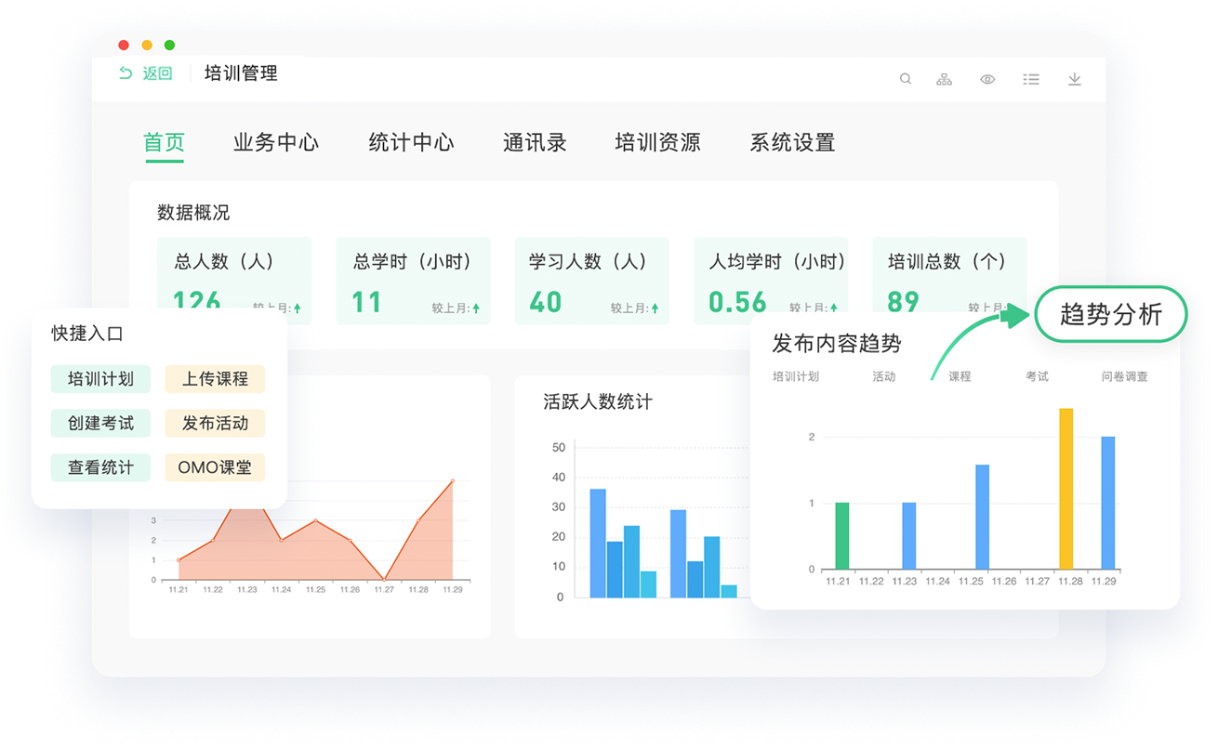This screenshot has width=1218, height=748.
Task: Open the list view icon
Action: tap(1031, 79)
